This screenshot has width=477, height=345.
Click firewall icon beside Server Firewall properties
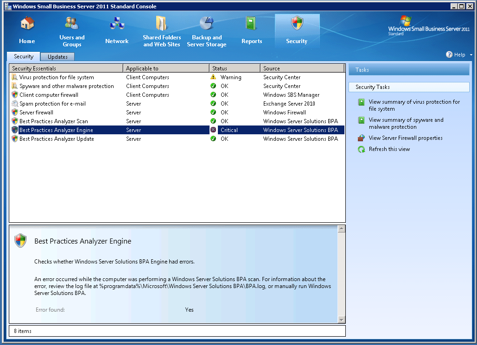[361, 138]
